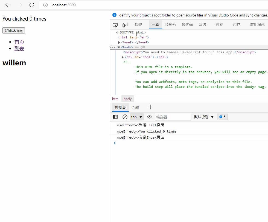Screen dimensions: 268x222
Task: Reload the page with refresh icon
Action: pos(32,5)
